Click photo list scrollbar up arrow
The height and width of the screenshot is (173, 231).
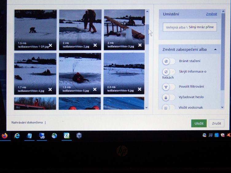click(x=147, y=11)
